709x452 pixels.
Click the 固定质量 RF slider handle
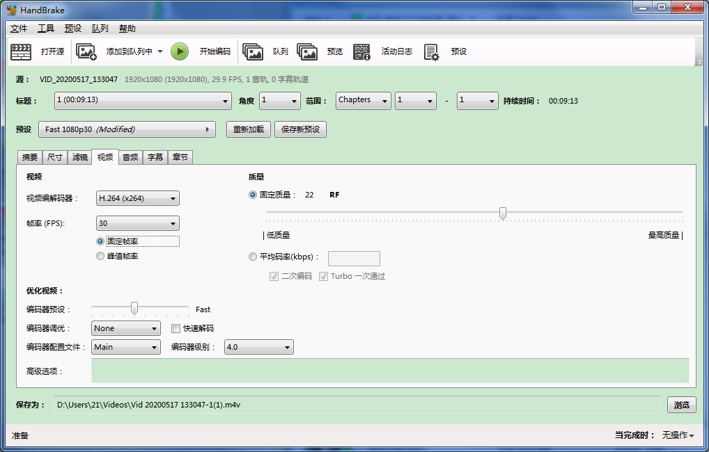(x=502, y=213)
